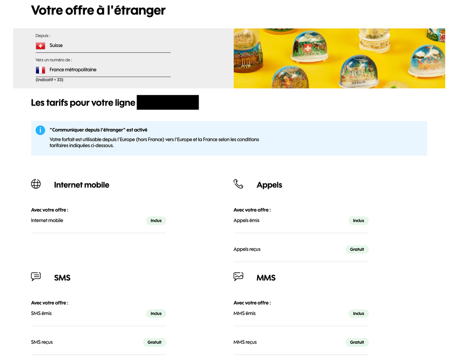
Task: Toggle the Inclus badge for Internet mobile
Action: pyautogui.click(x=156, y=221)
